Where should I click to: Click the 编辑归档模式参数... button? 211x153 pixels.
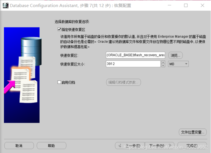tap(123, 82)
